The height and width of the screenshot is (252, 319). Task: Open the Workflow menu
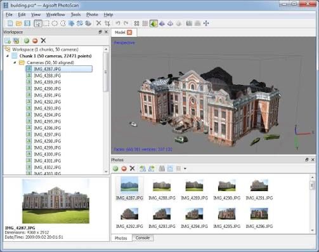click(55, 15)
